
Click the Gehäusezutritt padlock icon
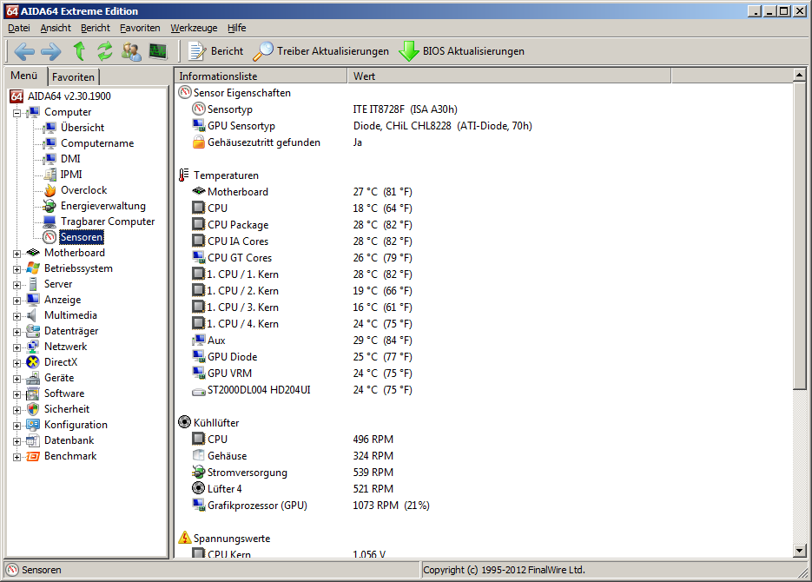coord(199,142)
